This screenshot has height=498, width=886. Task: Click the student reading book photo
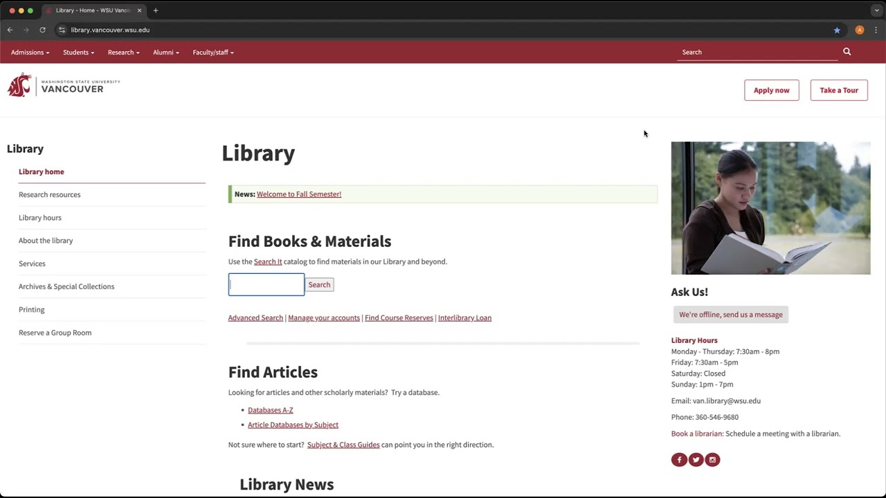pos(770,208)
